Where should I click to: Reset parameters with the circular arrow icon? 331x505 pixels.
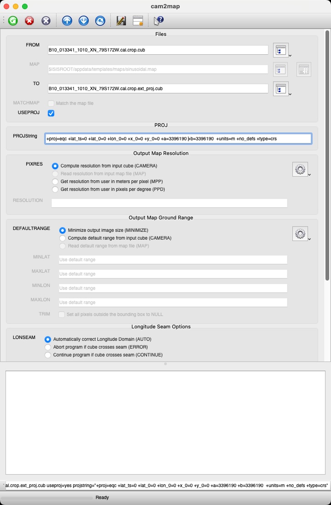[100, 21]
